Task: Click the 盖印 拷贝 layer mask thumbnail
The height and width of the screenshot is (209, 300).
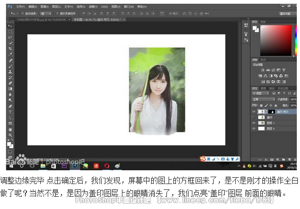Action: click(272, 111)
